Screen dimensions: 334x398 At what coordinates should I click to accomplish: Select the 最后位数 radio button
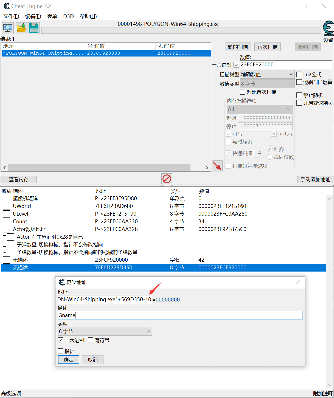(x=270, y=157)
